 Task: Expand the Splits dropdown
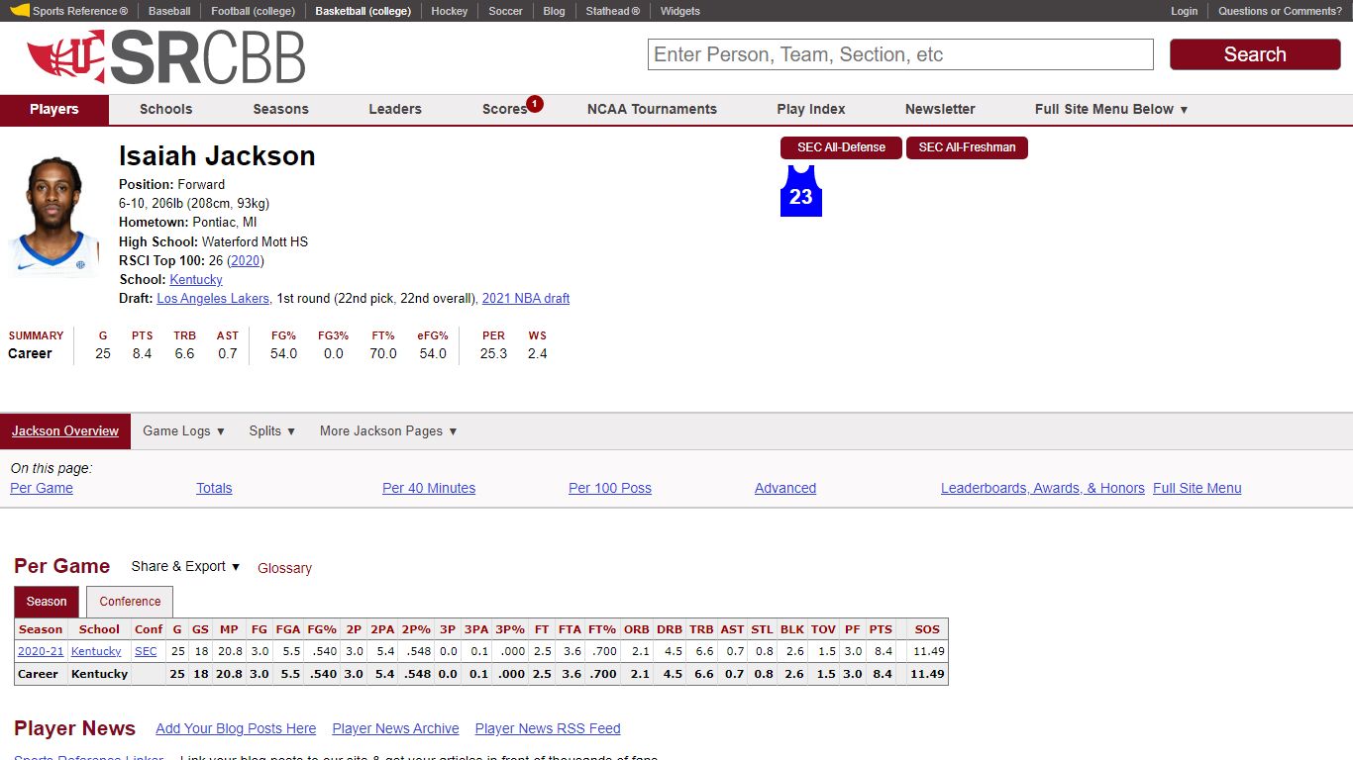click(x=272, y=430)
